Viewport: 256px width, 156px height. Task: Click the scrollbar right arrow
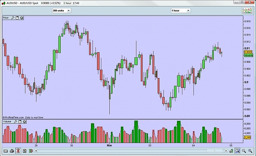226,151
